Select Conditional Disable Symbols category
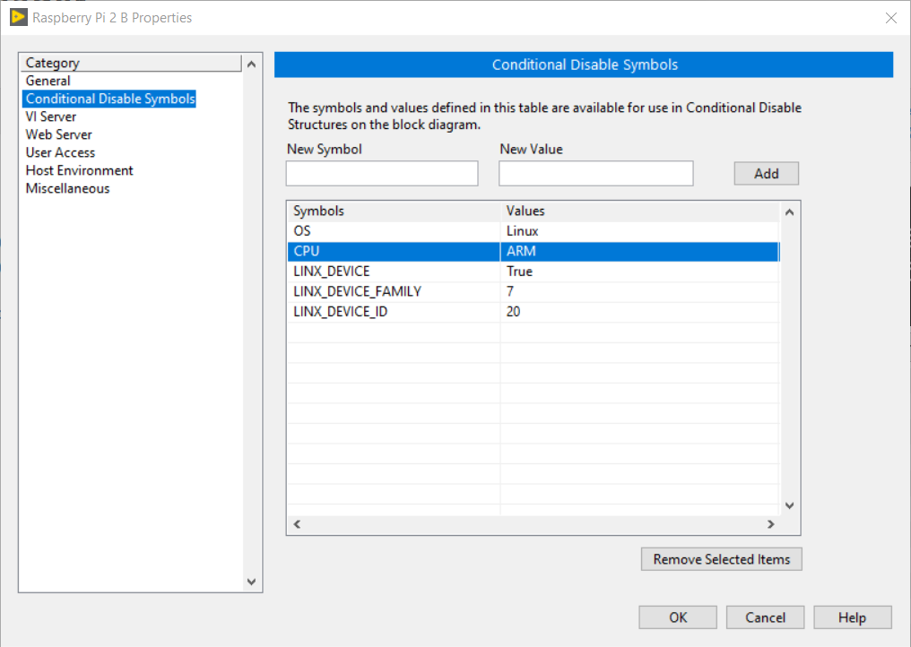This screenshot has height=647, width=911. 109,99
